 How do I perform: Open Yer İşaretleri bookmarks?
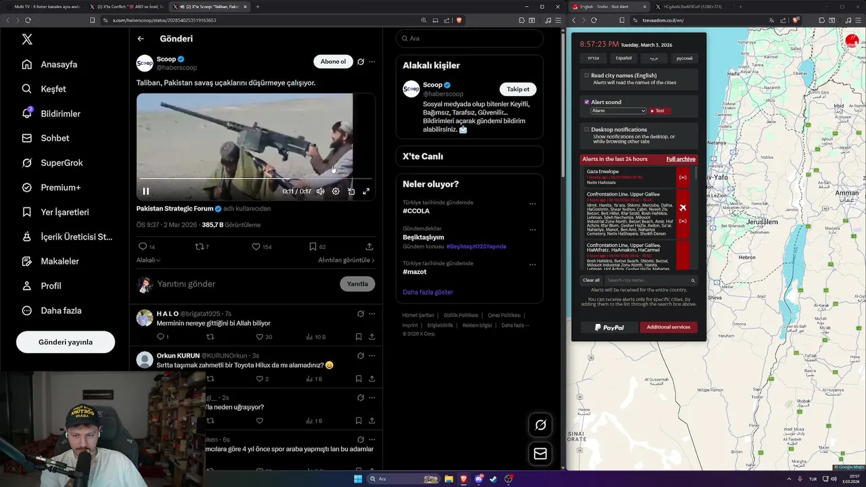pyautogui.click(x=55, y=212)
